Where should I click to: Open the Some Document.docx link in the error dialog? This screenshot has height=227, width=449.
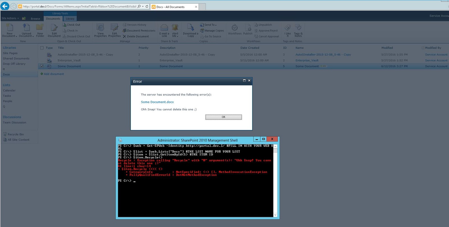click(157, 102)
